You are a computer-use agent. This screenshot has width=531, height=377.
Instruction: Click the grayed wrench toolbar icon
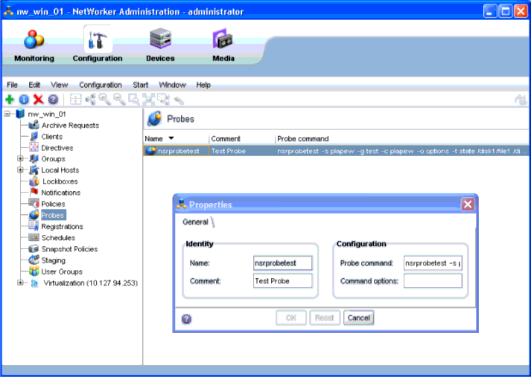tap(179, 100)
